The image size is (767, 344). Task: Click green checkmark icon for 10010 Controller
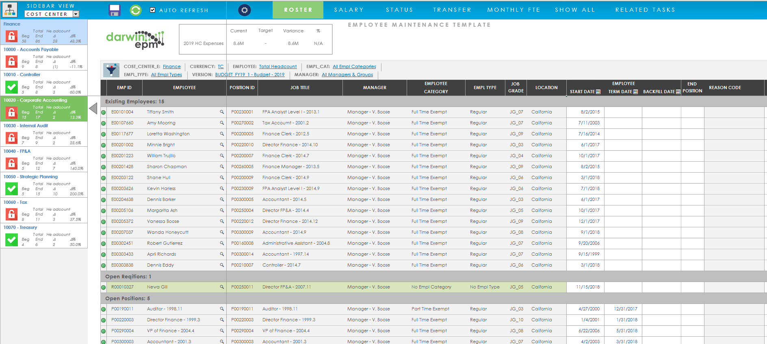click(x=11, y=87)
